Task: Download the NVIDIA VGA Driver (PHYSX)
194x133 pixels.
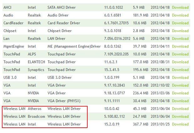Action: click(x=180, y=101)
